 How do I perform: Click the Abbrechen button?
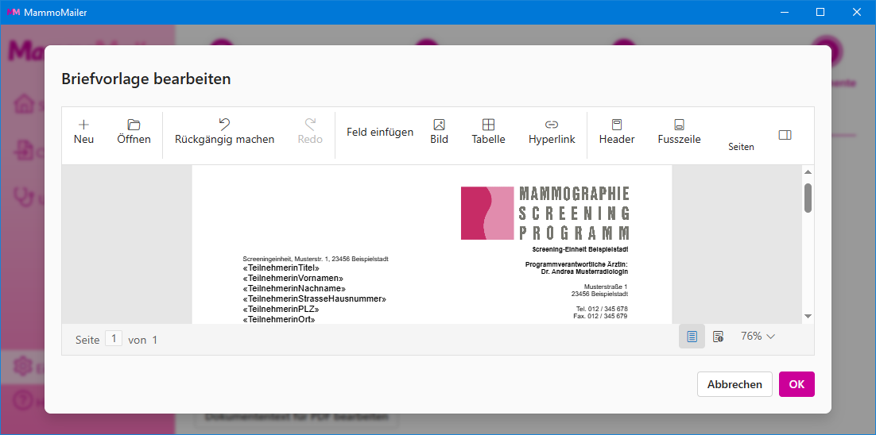[x=735, y=384]
